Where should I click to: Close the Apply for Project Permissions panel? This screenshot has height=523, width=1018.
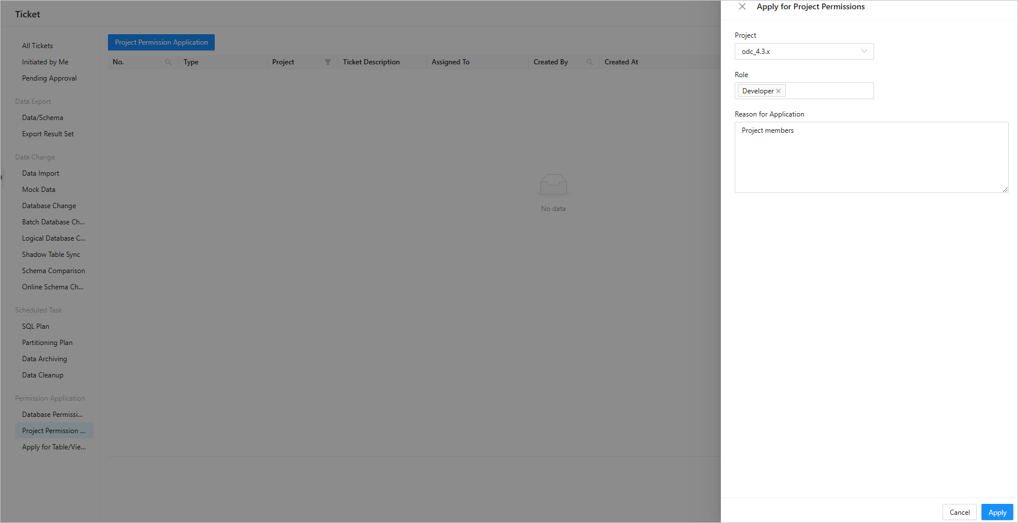(742, 7)
